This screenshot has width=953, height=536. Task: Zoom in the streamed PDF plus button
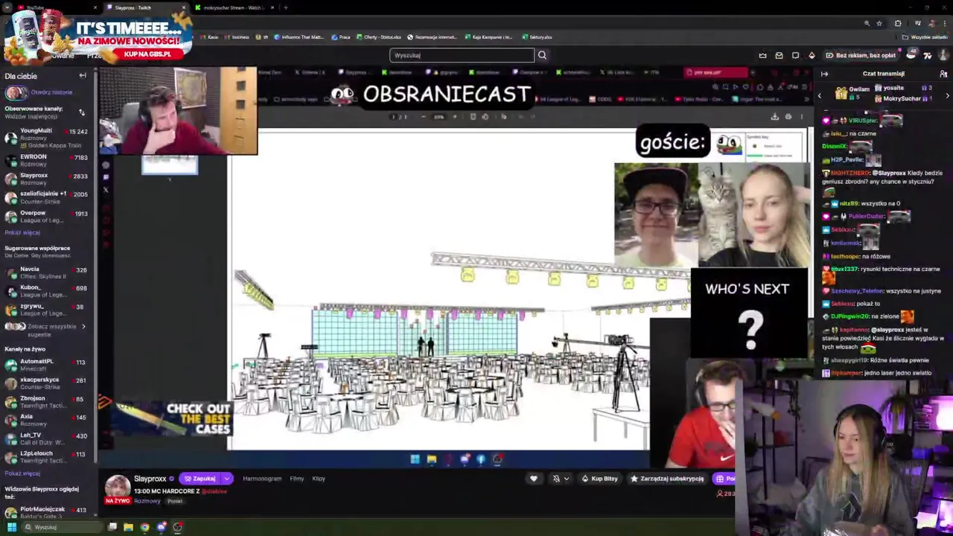point(454,116)
